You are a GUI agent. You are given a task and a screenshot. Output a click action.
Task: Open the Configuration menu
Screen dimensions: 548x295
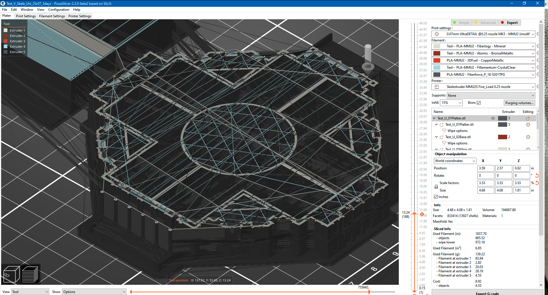tap(58, 9)
